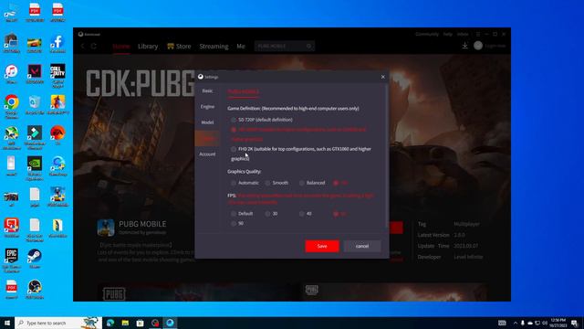The width and height of the screenshot is (584, 329).
Task: Open the downloads icon in Gameloop header
Action: 464,46
